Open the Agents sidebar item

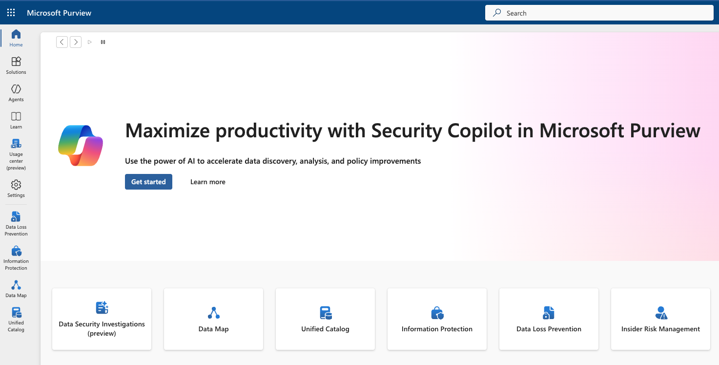point(16,92)
